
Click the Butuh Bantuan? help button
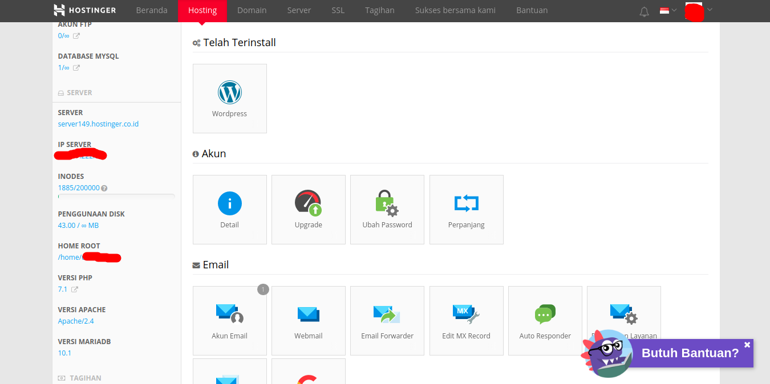(x=690, y=353)
